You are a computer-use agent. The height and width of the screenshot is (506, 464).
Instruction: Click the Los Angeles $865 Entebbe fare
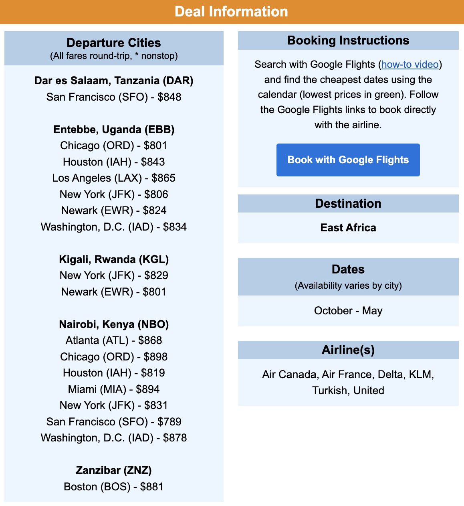point(114,178)
